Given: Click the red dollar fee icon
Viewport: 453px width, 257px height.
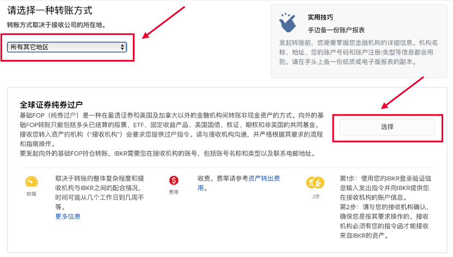Looking at the screenshot, I should (x=174, y=180).
